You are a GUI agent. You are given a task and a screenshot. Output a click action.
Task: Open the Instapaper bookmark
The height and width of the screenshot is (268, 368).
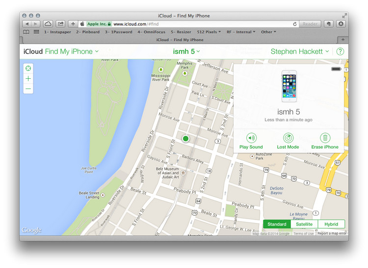[x=57, y=32]
